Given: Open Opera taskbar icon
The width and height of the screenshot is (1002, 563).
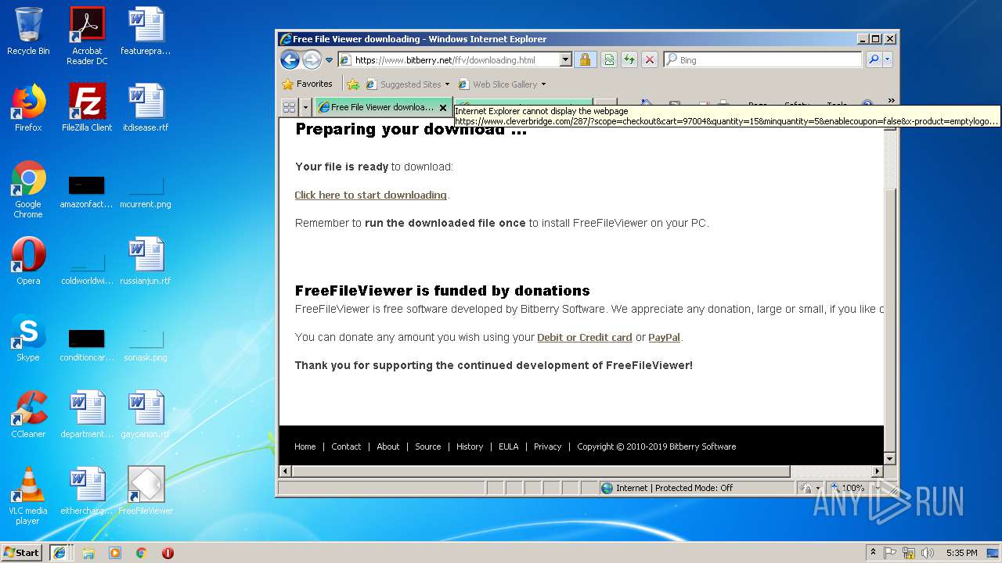Looking at the screenshot, I should tap(168, 553).
